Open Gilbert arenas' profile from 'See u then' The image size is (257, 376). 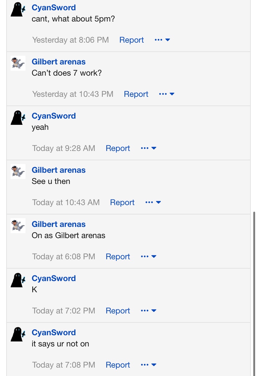coord(59,170)
